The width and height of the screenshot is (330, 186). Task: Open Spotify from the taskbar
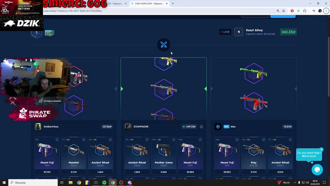104,183
